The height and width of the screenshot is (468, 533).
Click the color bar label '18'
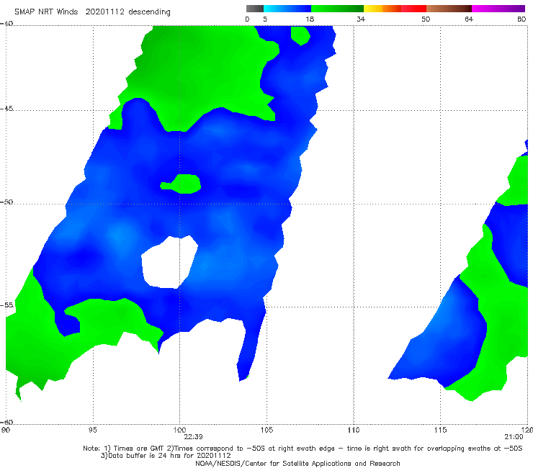(x=310, y=19)
